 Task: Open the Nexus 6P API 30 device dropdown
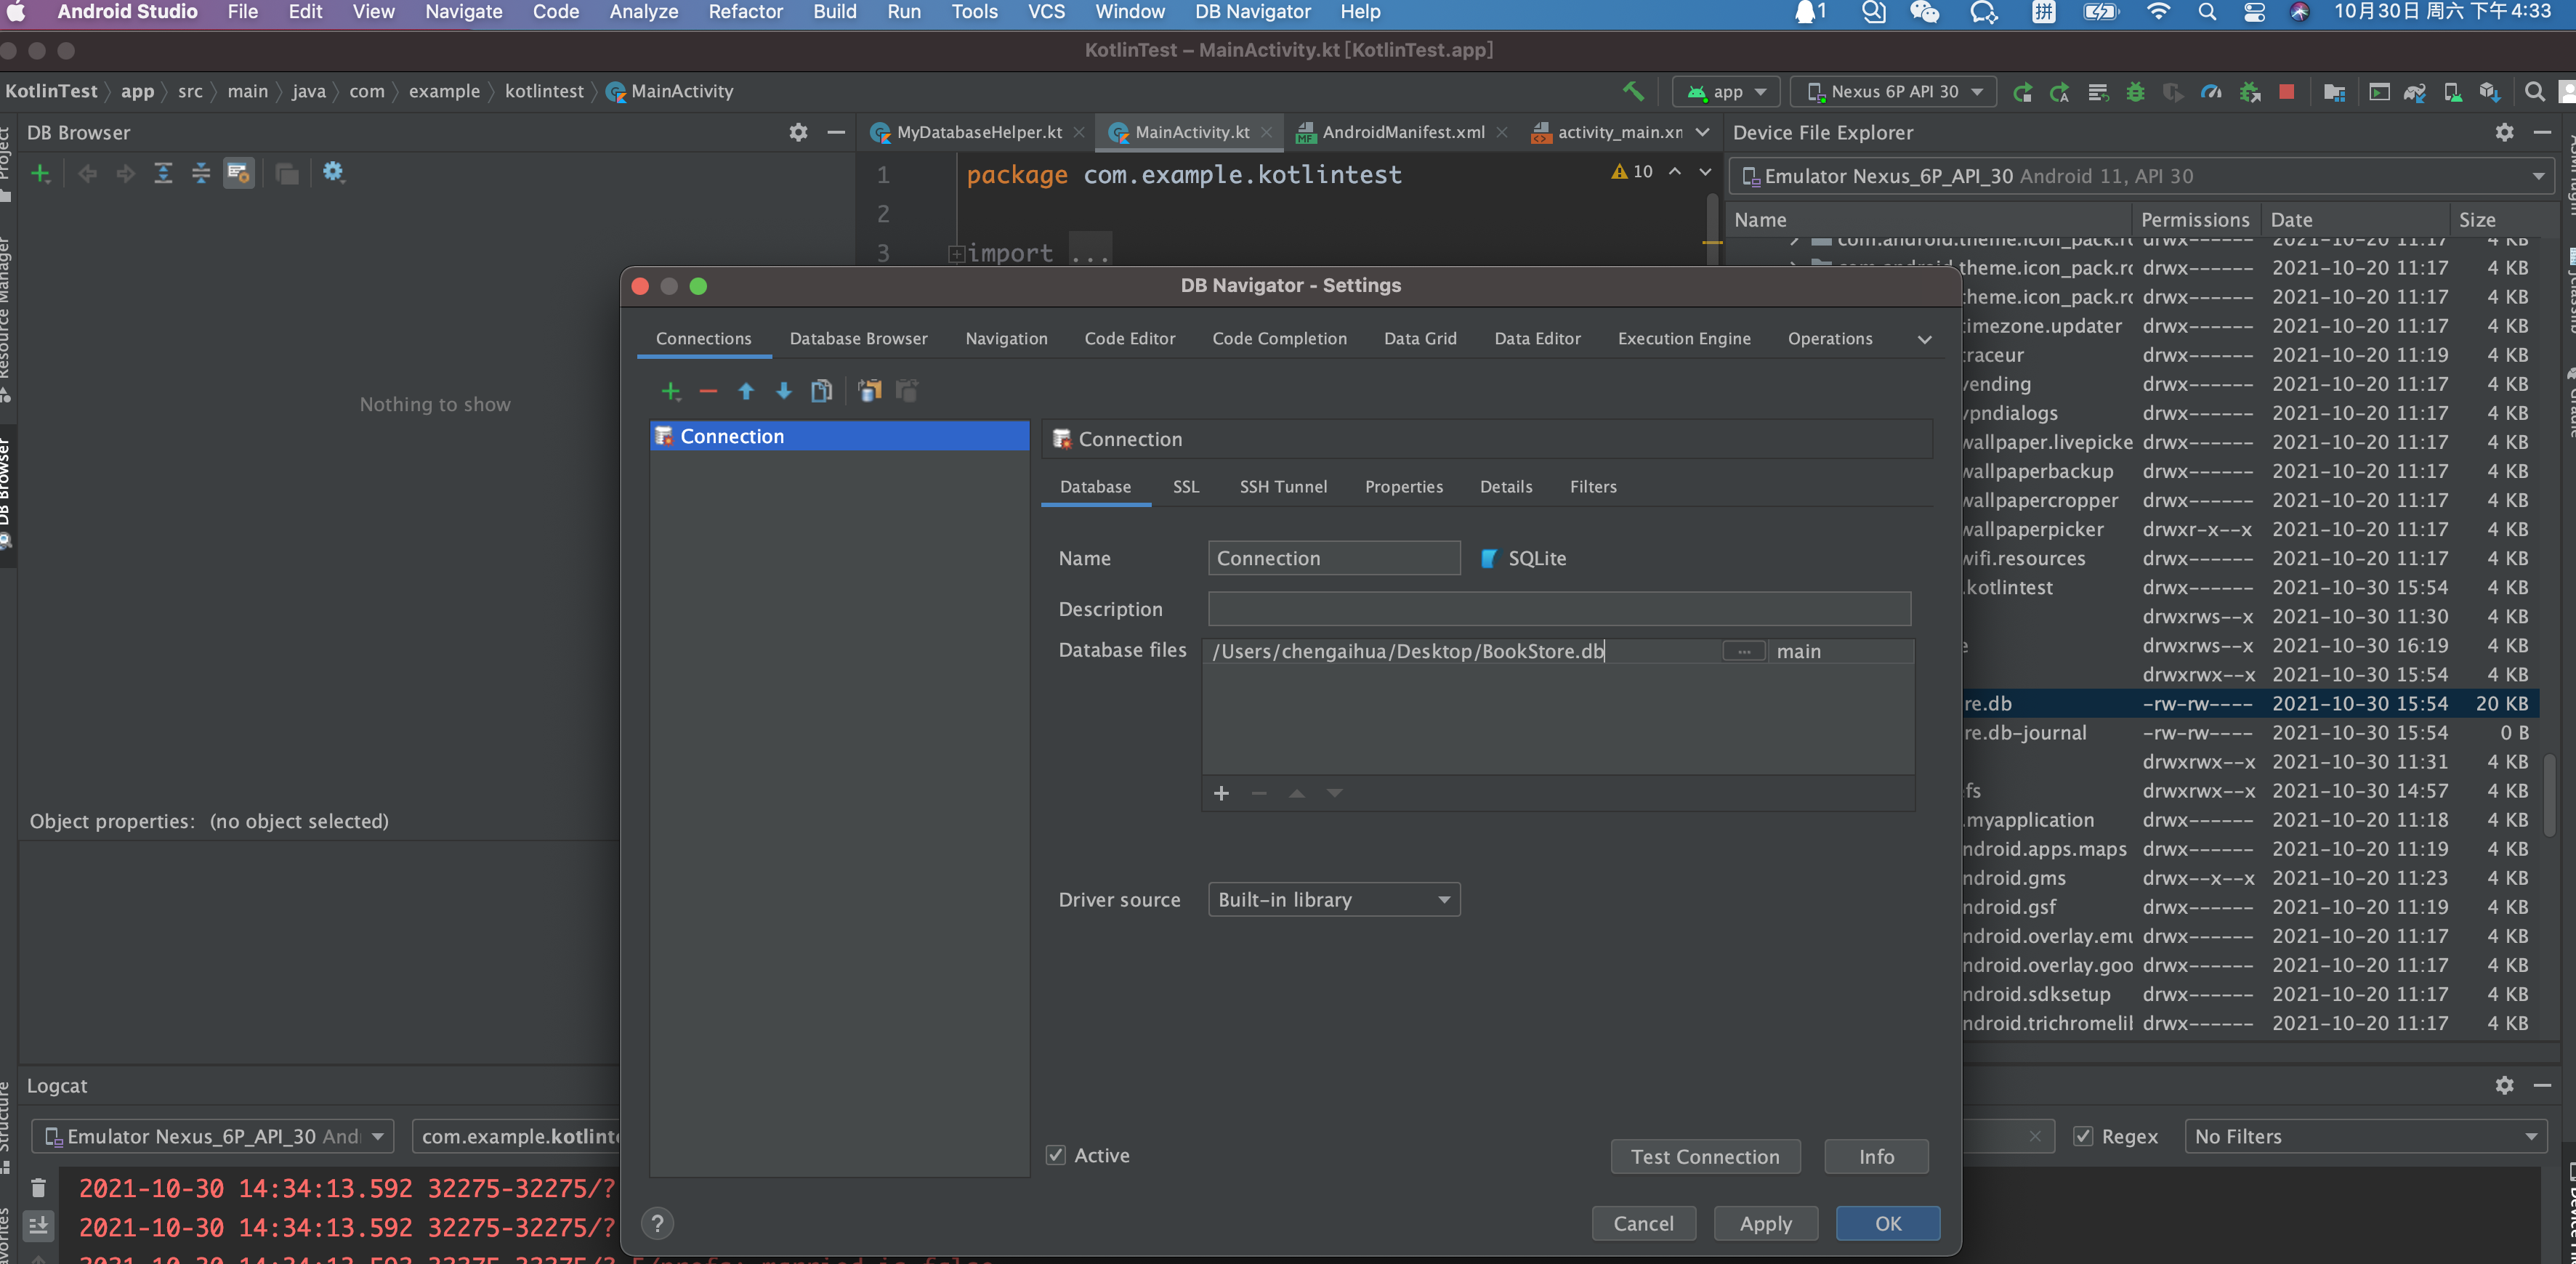point(1894,92)
